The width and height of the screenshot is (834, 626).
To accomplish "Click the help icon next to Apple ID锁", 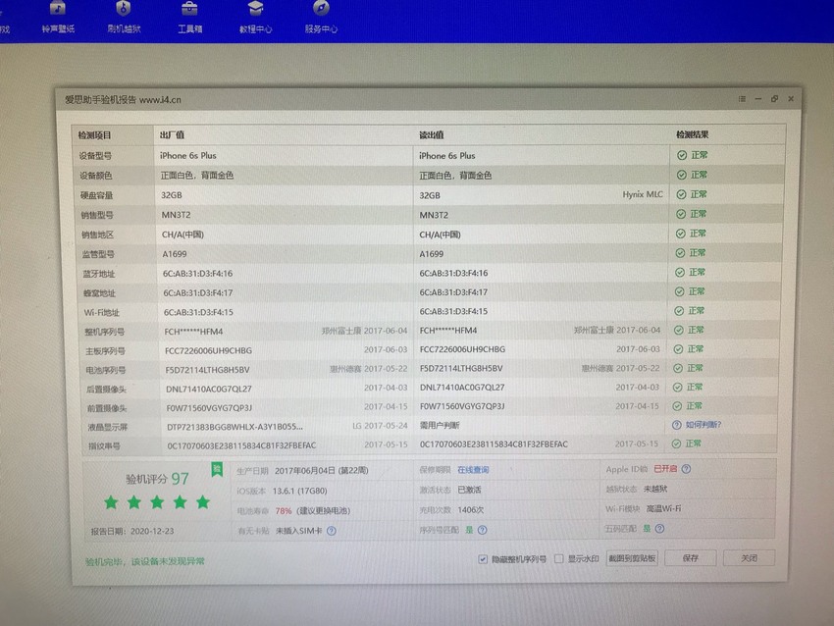I will (x=686, y=469).
